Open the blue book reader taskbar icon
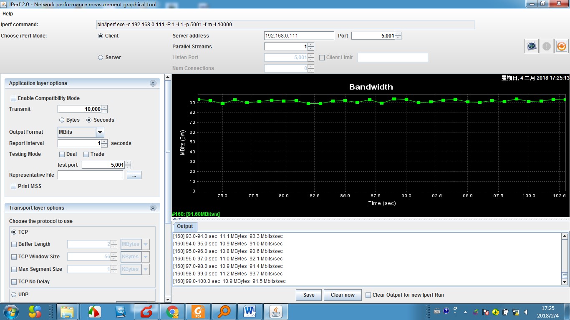Viewport: 570px width, 320px height. click(x=121, y=312)
